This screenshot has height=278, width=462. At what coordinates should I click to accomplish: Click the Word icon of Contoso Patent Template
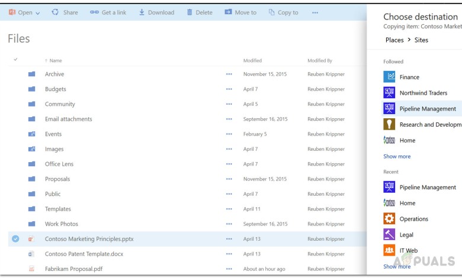pyautogui.click(x=31, y=254)
